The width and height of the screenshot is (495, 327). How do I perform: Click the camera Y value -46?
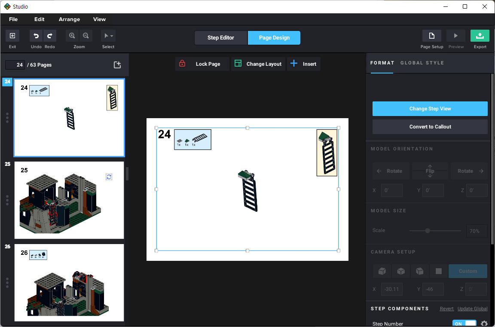click(433, 289)
